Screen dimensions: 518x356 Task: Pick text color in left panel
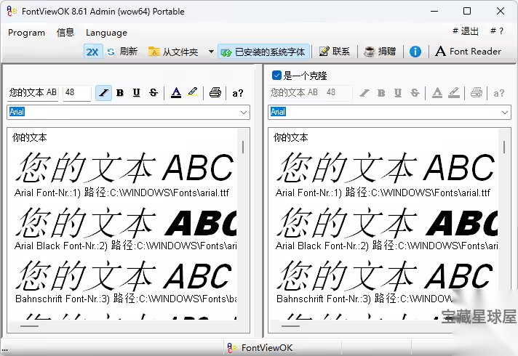tap(176, 93)
